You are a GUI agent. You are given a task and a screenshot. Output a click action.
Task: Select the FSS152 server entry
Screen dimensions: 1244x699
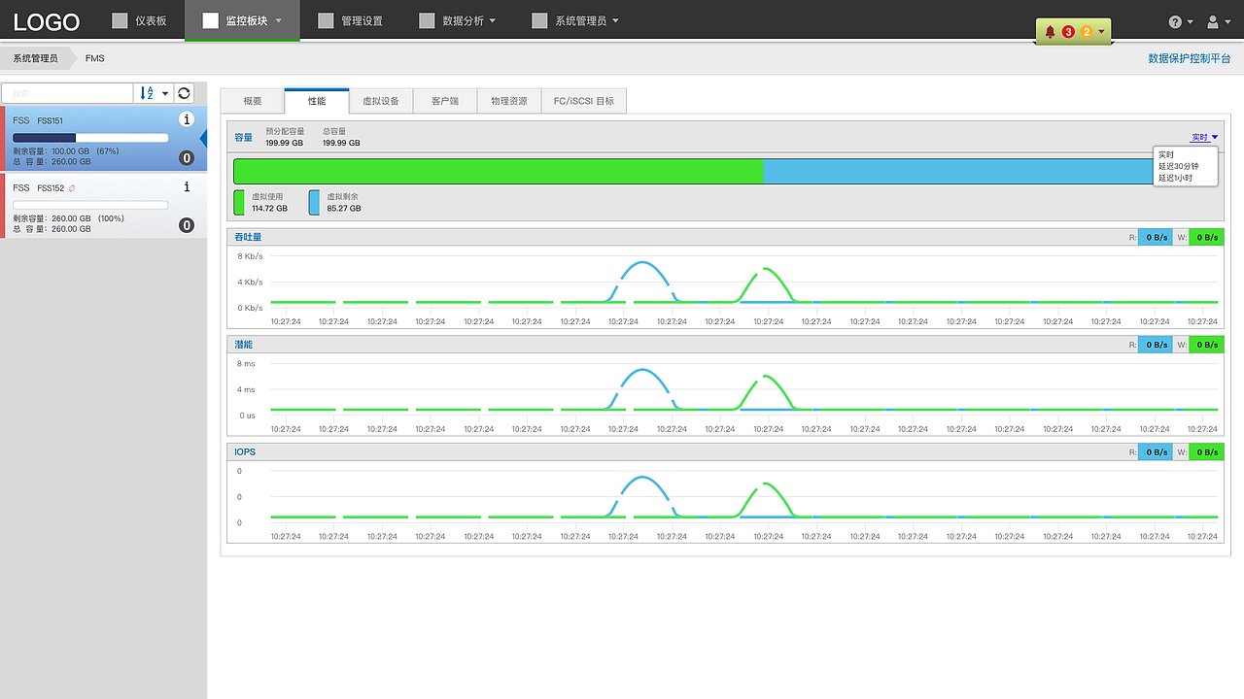(x=103, y=206)
